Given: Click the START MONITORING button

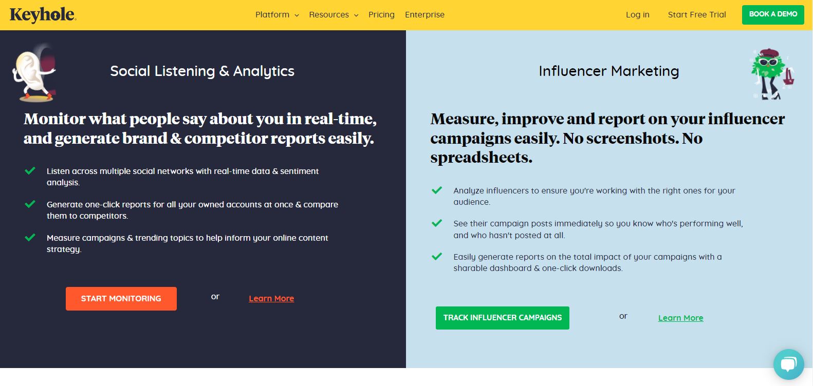Looking at the screenshot, I should (121, 299).
